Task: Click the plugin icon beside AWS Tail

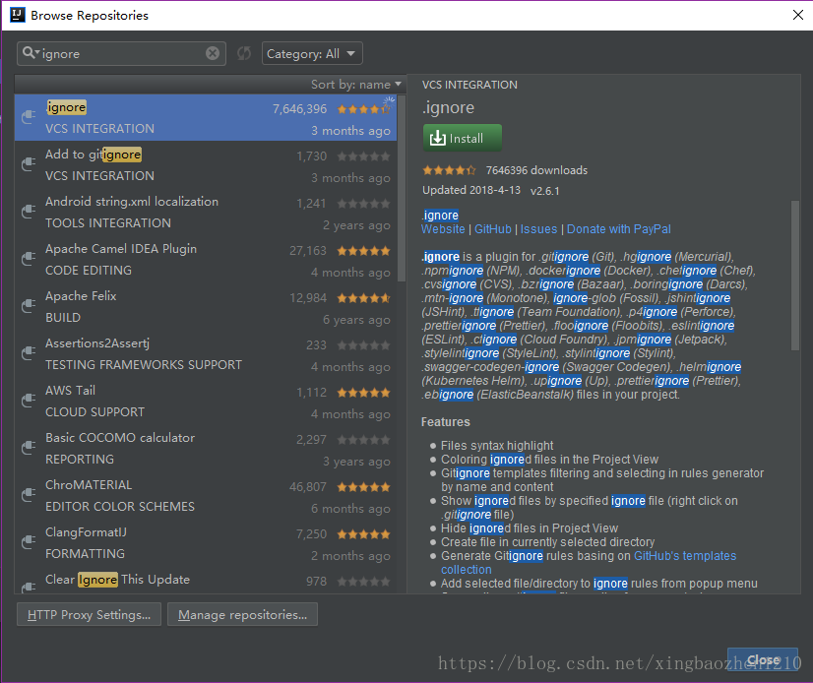Action: click(29, 401)
